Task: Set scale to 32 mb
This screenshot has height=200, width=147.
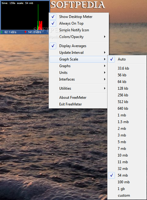Action: point(127,169)
